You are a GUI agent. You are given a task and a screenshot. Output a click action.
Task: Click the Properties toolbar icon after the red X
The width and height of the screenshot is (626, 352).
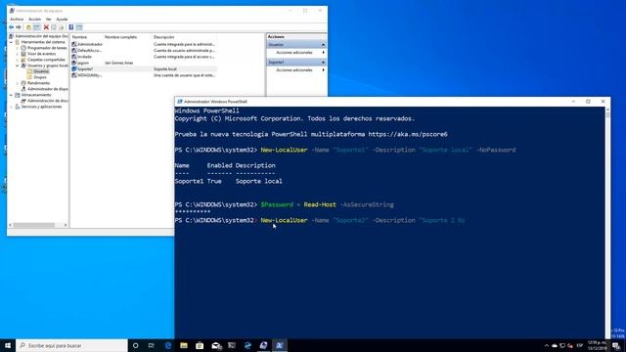54,27
